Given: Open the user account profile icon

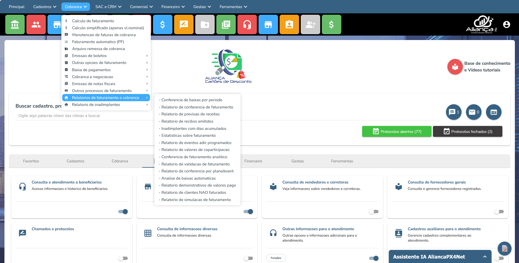Looking at the screenshot, I should click(507, 24).
